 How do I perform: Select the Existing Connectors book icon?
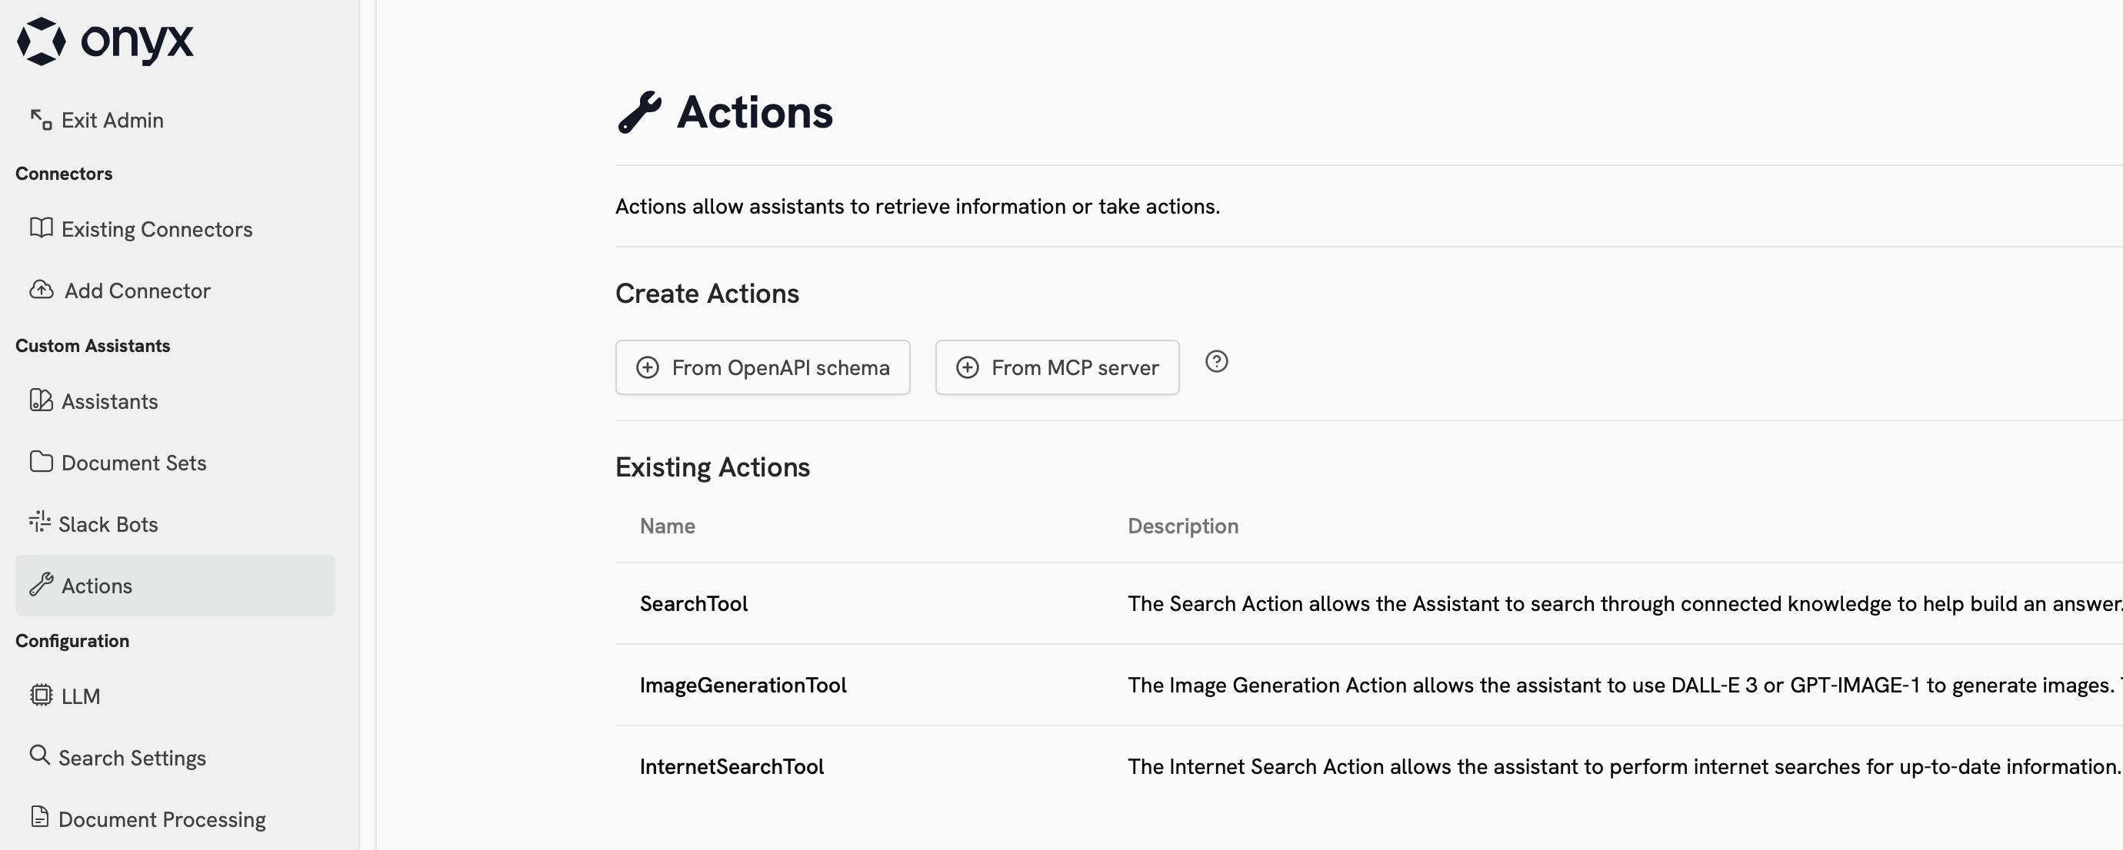click(x=40, y=229)
